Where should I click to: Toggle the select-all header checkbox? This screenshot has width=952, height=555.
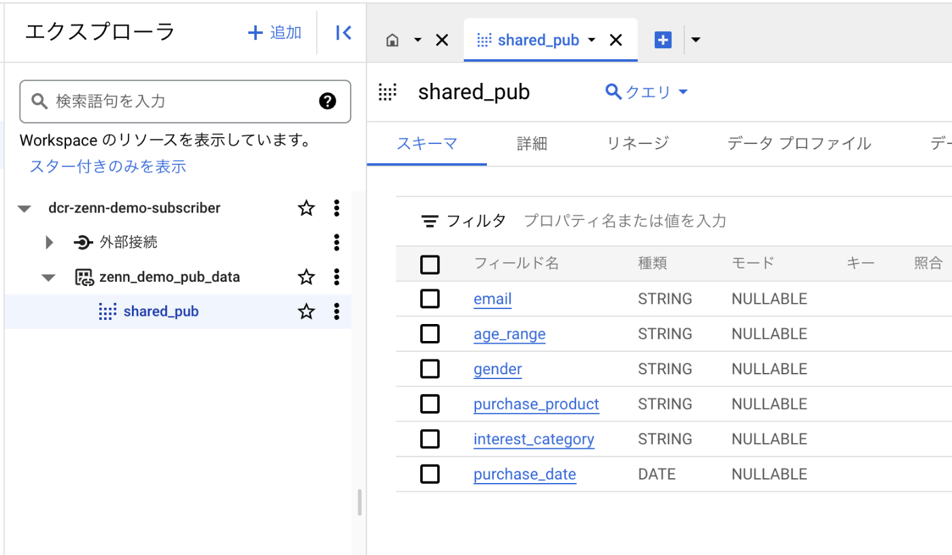[430, 264]
